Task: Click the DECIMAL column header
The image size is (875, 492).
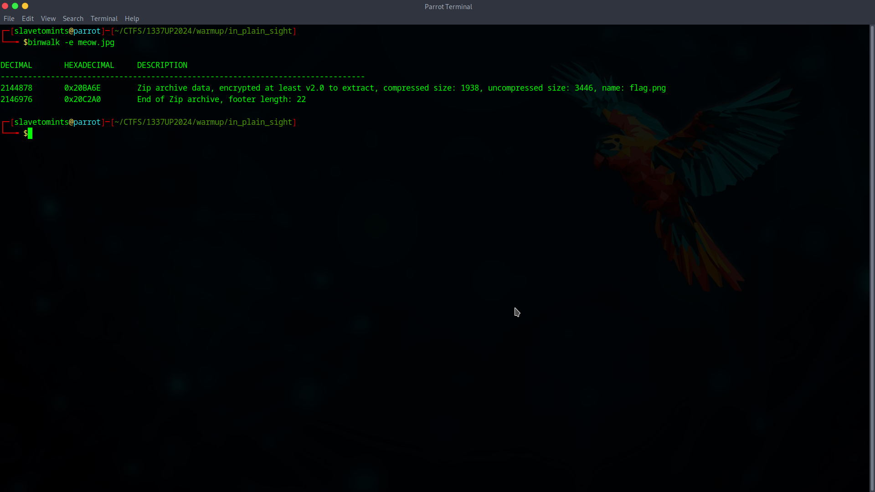Action: pos(16,65)
